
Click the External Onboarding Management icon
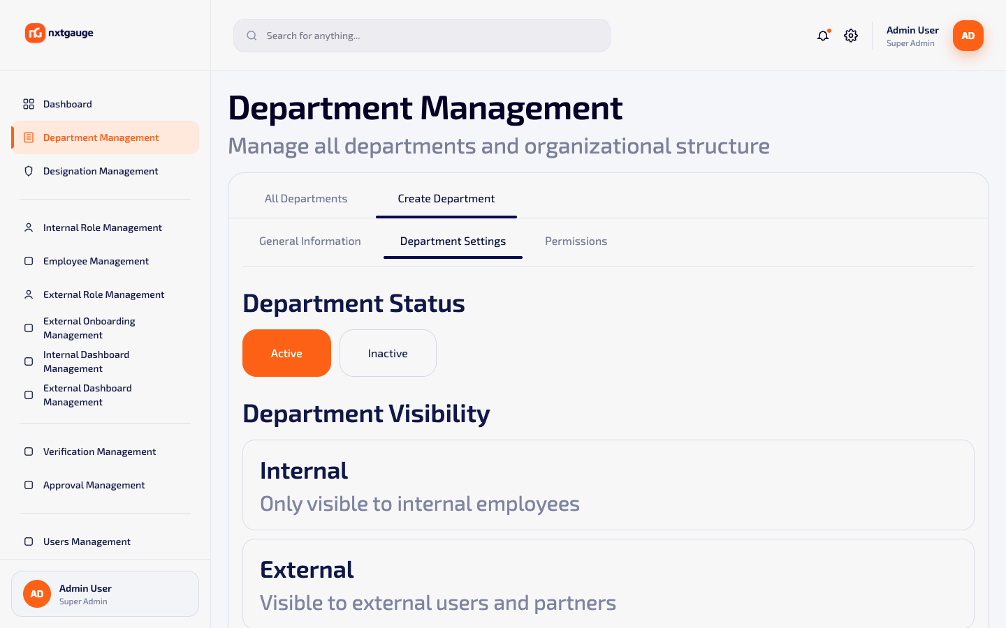click(29, 328)
